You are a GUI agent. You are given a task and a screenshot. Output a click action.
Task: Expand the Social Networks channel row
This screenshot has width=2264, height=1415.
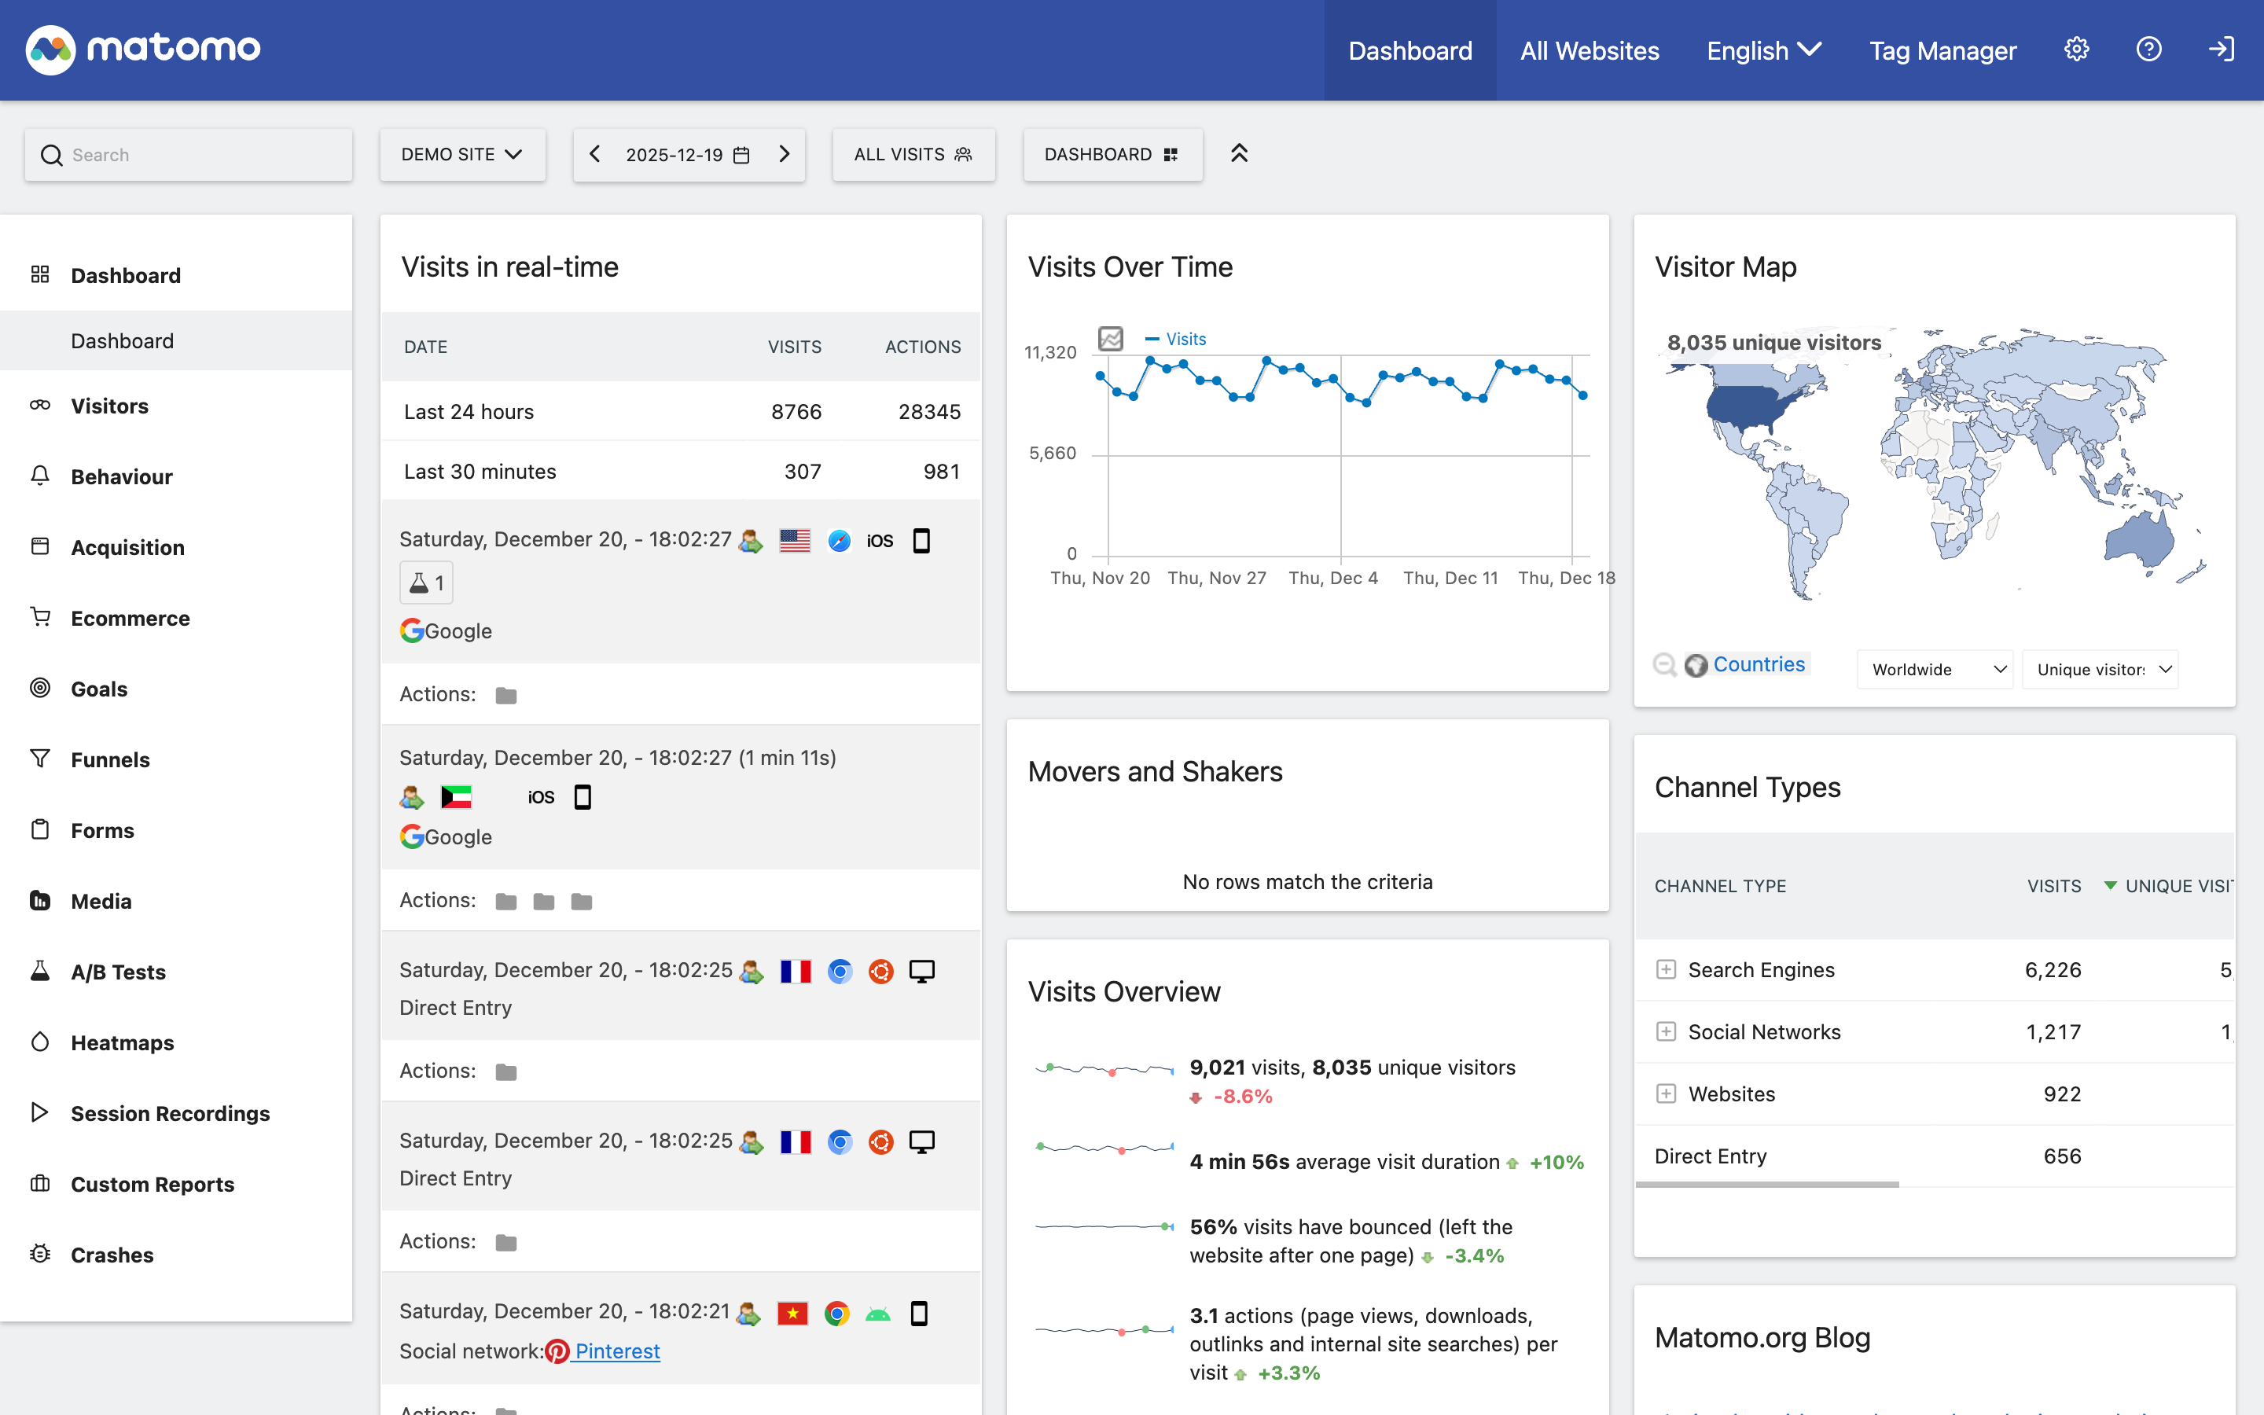click(1665, 1031)
